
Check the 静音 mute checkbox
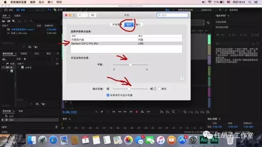coord(159,89)
